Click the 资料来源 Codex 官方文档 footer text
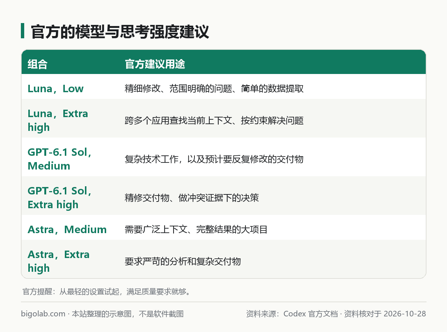447x332 pixels. pyautogui.click(x=336, y=314)
